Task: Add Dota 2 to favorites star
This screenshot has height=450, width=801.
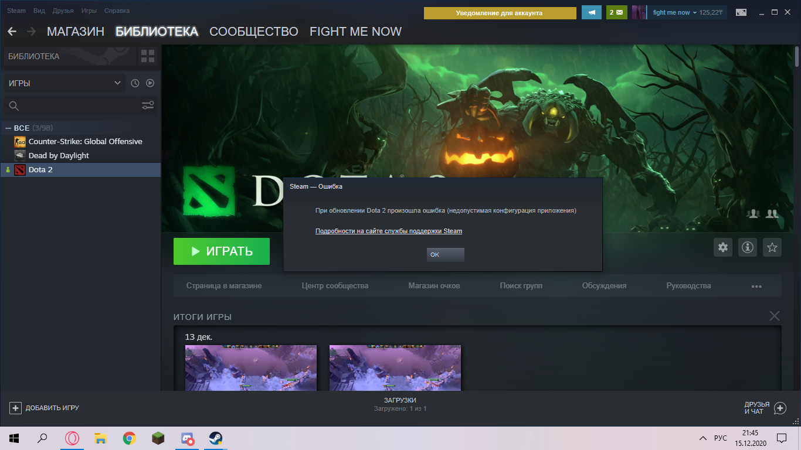Action: [x=772, y=247]
